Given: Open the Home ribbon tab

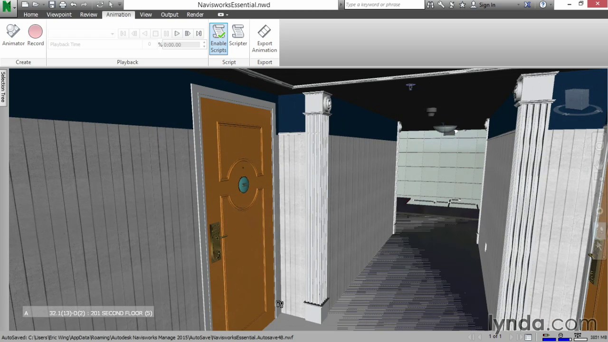Looking at the screenshot, I should tap(30, 15).
